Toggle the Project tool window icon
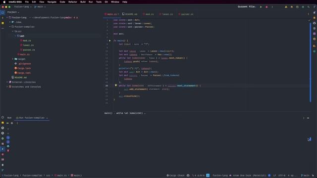Viewport: 317px width, 178px height. (2, 12)
